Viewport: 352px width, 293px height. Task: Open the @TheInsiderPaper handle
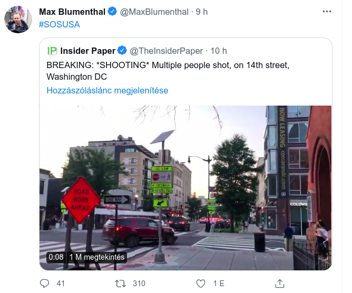[166, 51]
